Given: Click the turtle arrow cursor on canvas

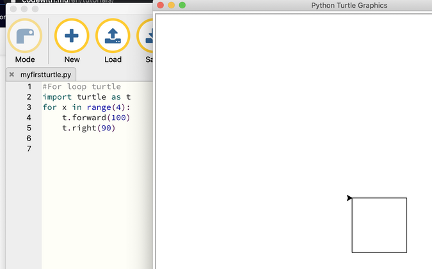Looking at the screenshot, I should coord(349,198).
